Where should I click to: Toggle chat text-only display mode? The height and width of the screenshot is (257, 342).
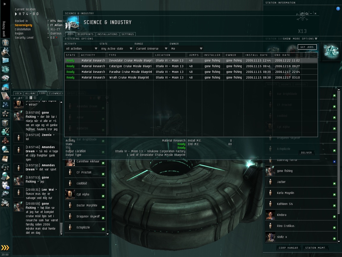tap(27, 98)
